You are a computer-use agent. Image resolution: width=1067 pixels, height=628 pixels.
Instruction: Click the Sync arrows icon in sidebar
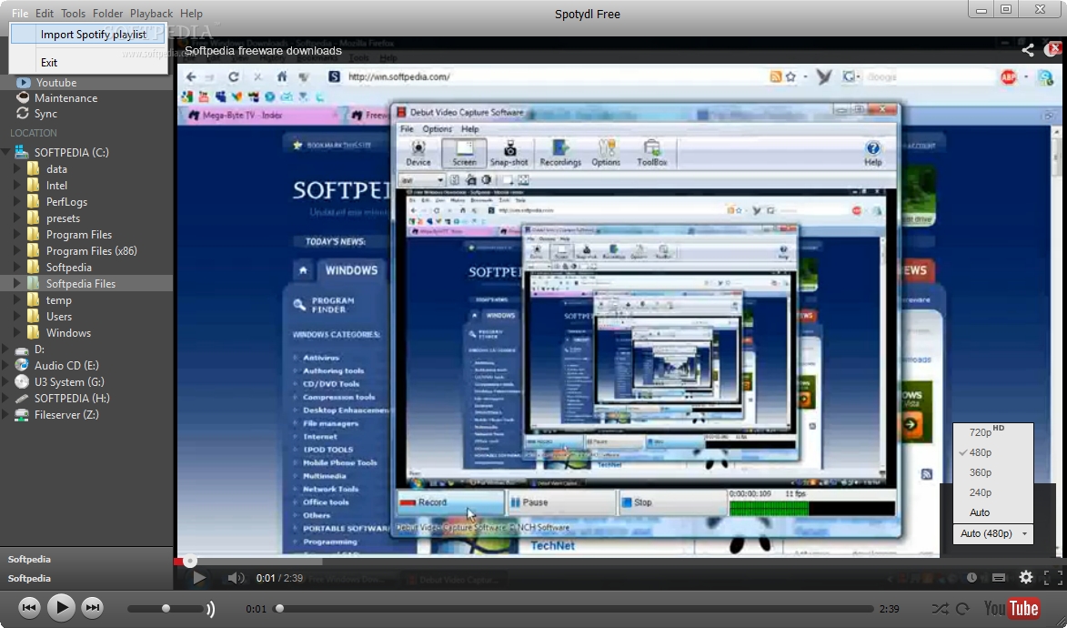23,114
